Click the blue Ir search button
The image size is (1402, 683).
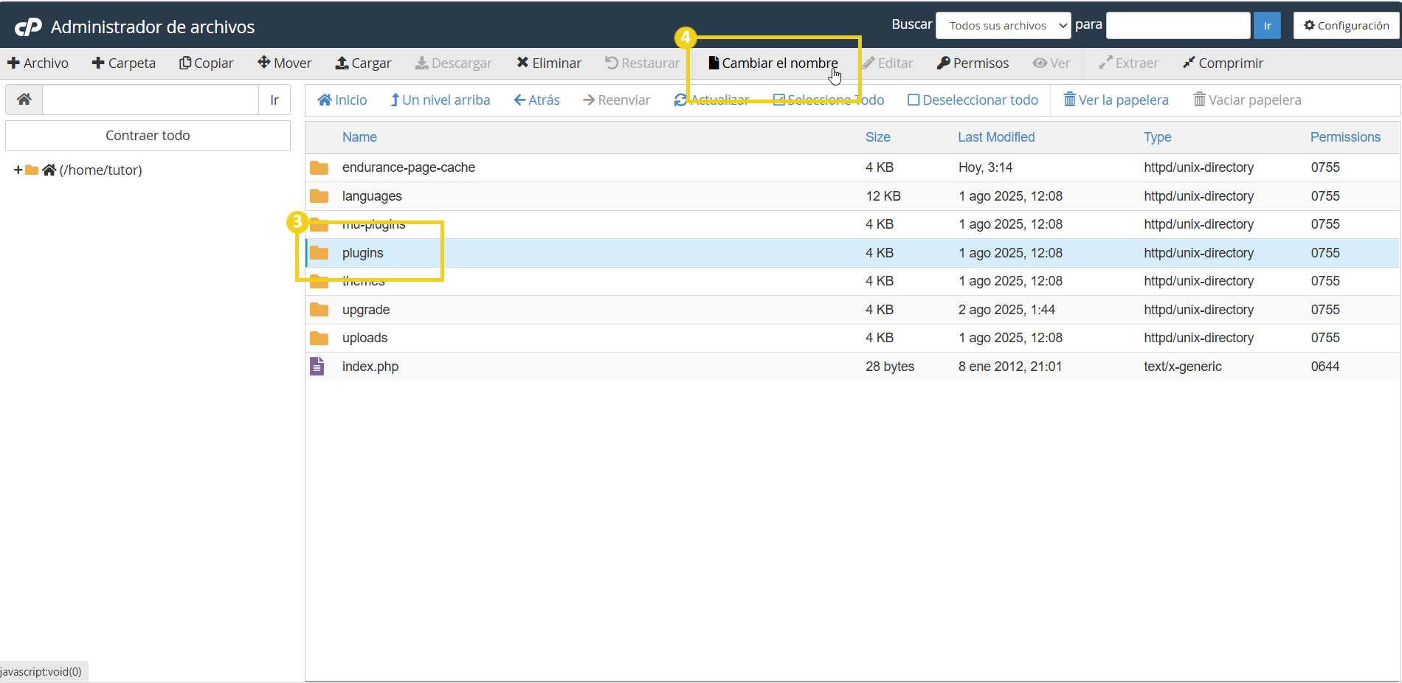click(1268, 25)
